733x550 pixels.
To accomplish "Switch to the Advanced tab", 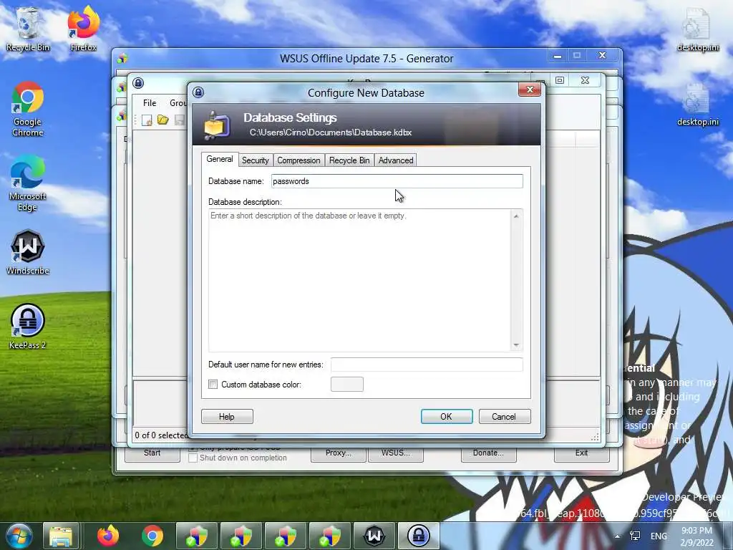I will tap(396, 160).
